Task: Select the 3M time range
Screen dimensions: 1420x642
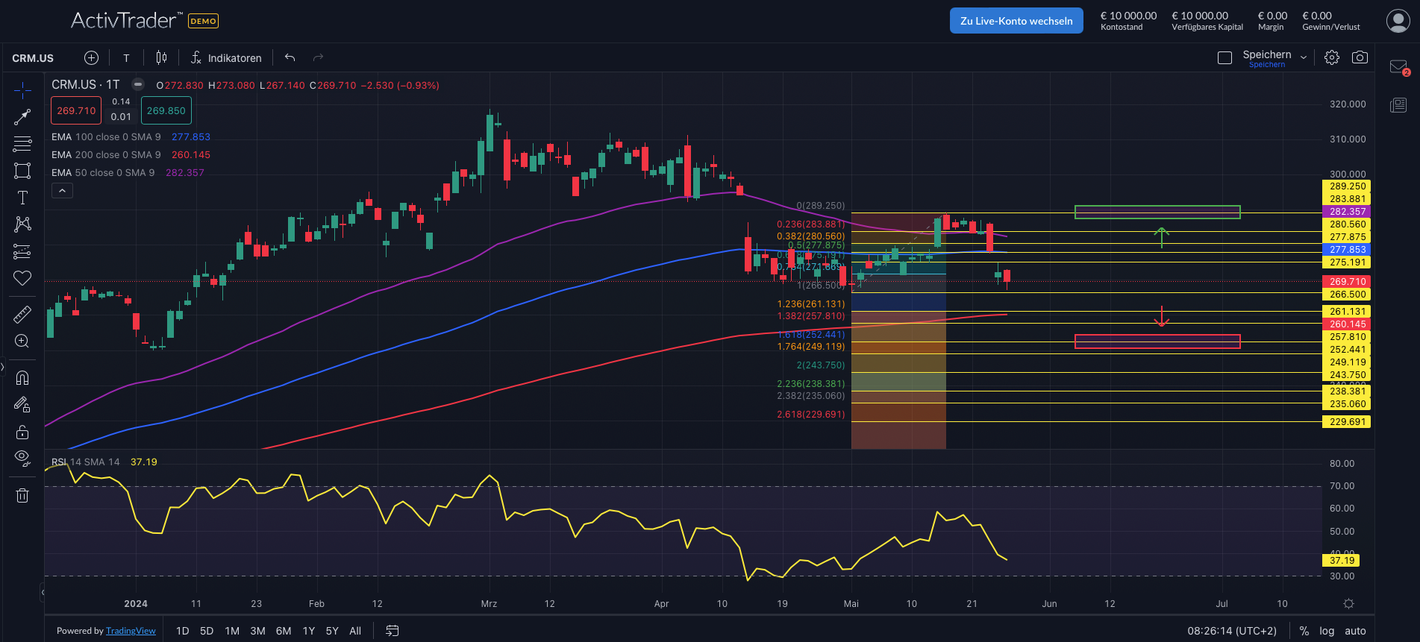Action: pyautogui.click(x=257, y=631)
